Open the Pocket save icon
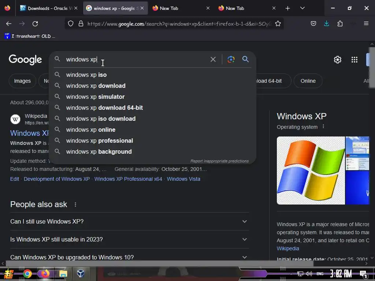Screen dimensions: 375x281 [313, 23]
